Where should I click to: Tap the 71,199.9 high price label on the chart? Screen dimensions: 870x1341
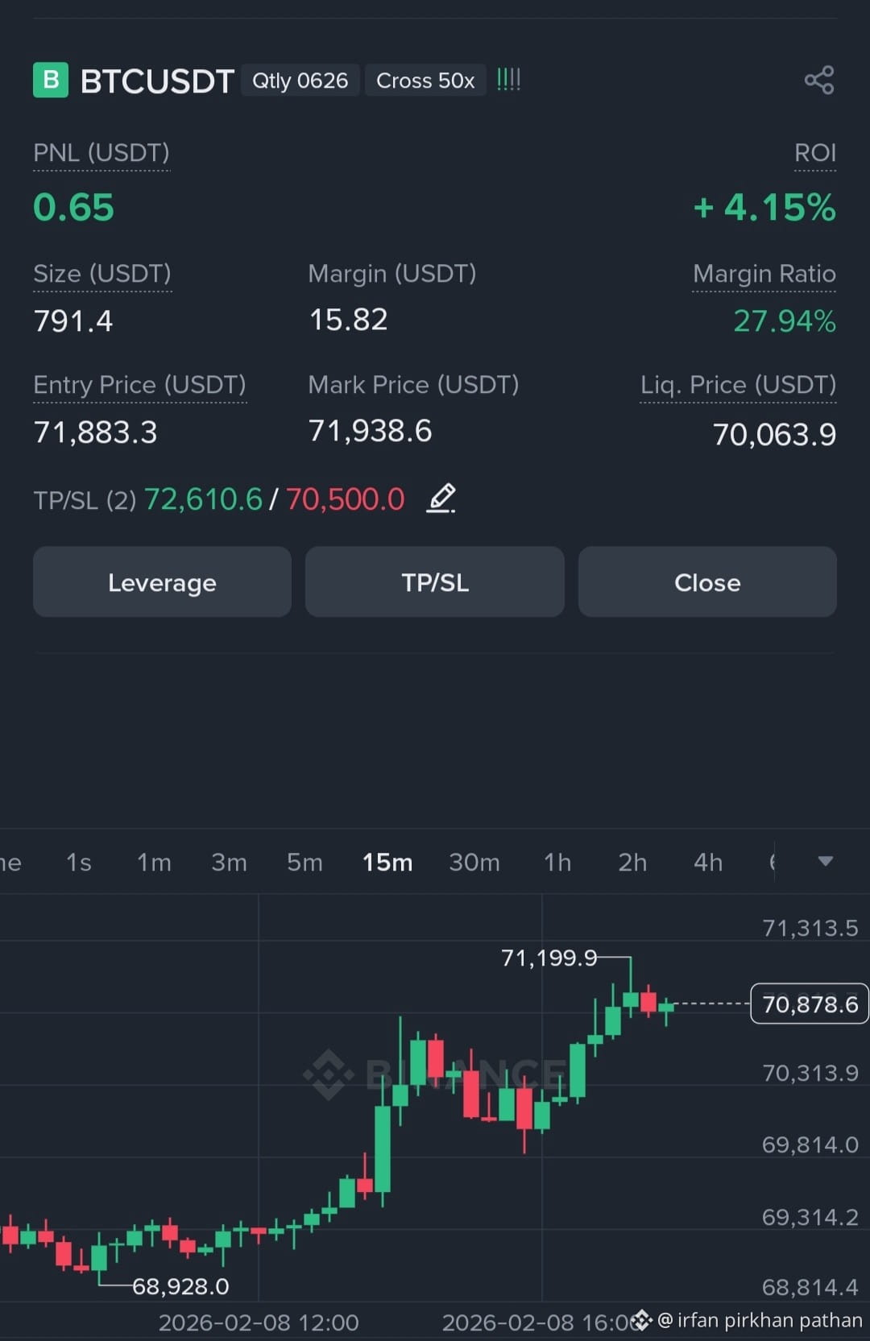click(549, 958)
